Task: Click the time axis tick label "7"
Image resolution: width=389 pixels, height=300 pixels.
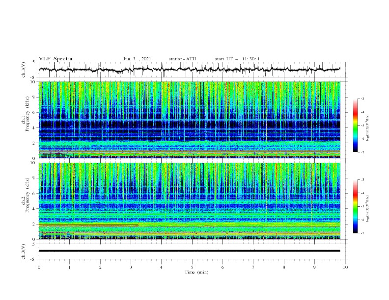Action: click(x=253, y=267)
